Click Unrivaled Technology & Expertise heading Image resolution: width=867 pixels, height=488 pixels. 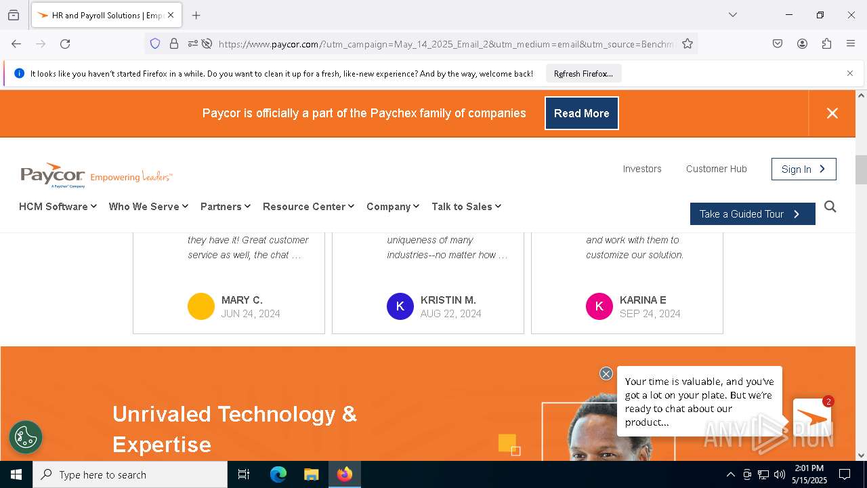click(234, 429)
